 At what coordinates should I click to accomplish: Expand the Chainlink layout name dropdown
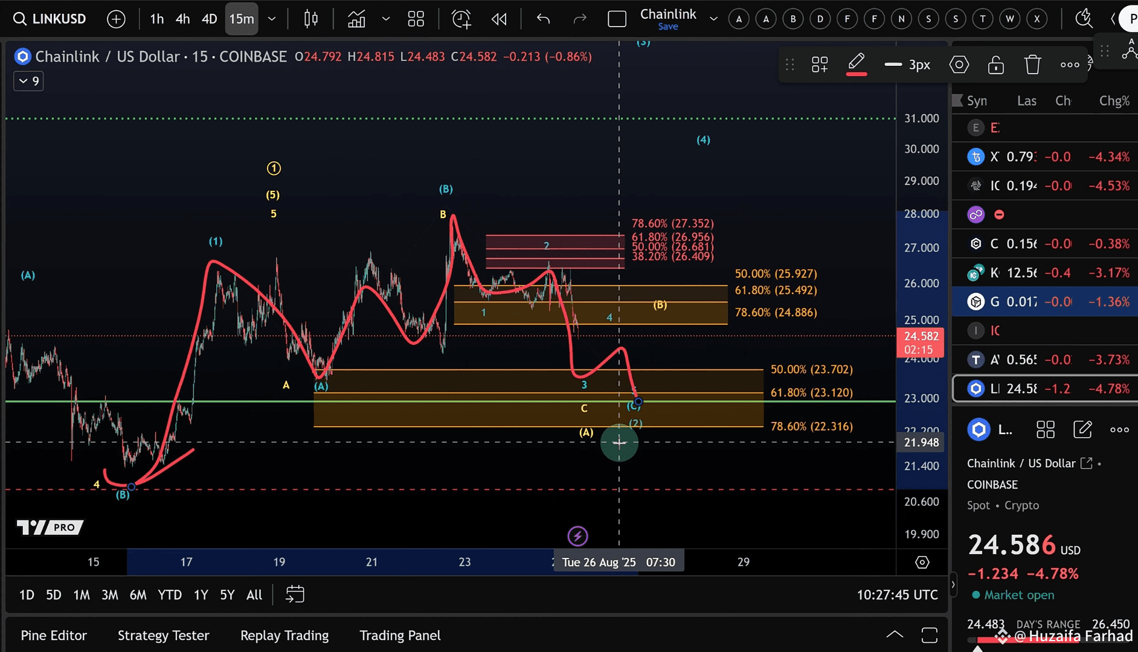click(713, 19)
